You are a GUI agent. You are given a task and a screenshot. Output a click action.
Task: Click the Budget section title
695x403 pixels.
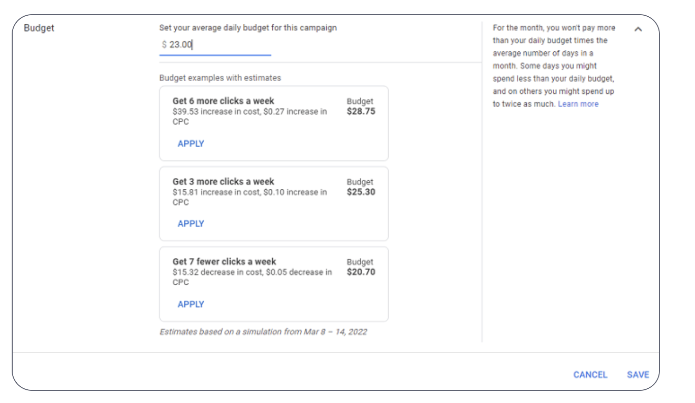39,28
